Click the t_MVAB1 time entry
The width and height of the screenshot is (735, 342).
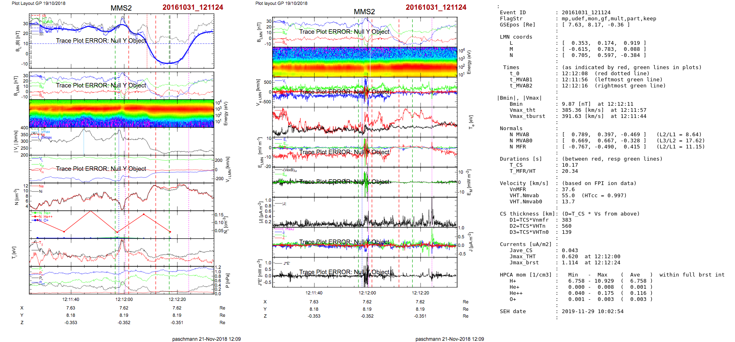tap(587, 80)
